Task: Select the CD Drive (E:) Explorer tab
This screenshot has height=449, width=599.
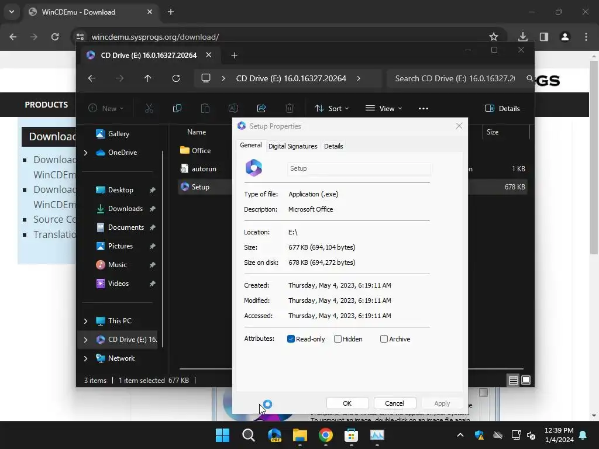Action: click(149, 56)
